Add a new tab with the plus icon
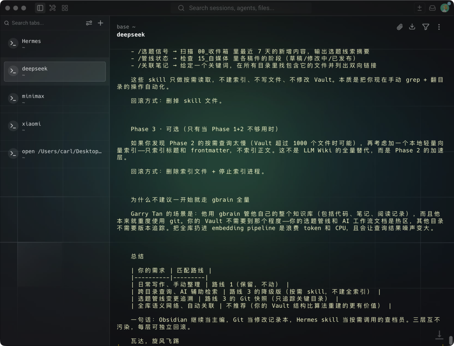Viewport: 454px width, 346px height. tap(100, 23)
